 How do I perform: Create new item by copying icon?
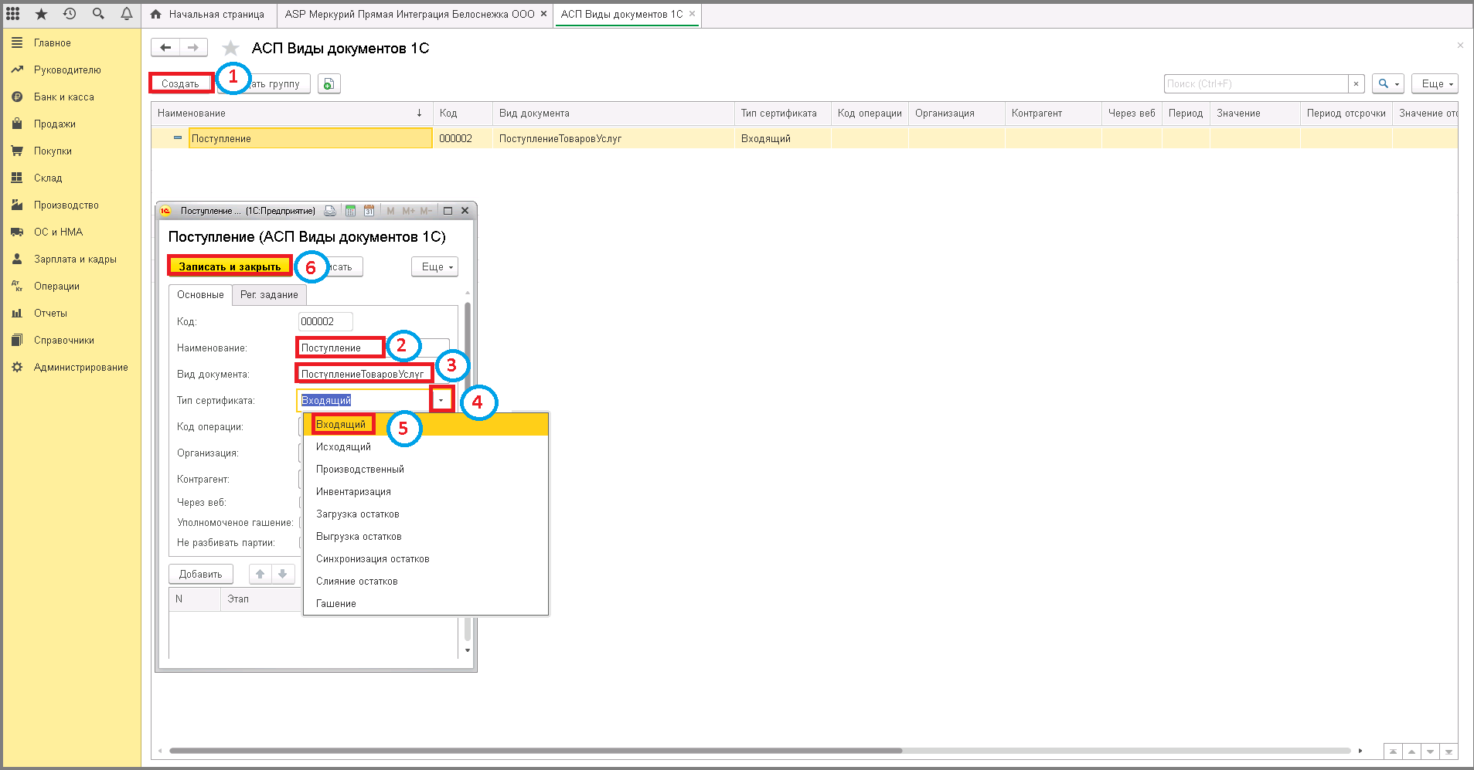tap(329, 83)
